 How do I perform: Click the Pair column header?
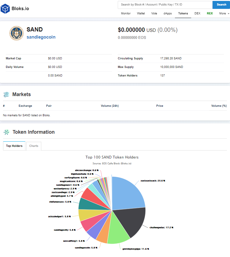click(49, 106)
